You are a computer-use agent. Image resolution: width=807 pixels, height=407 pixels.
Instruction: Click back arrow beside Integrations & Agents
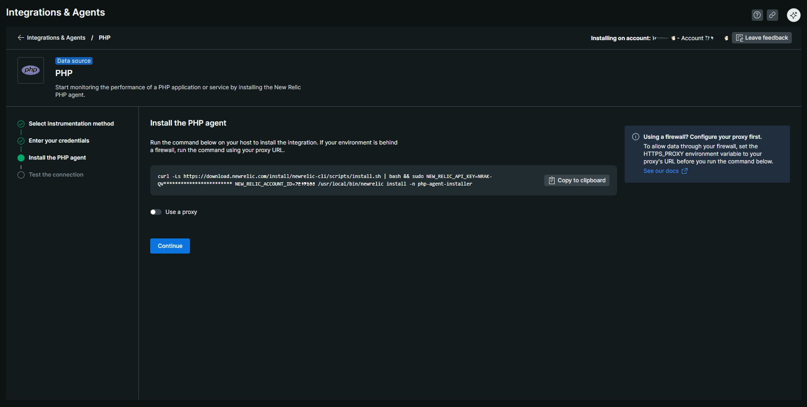click(x=21, y=38)
